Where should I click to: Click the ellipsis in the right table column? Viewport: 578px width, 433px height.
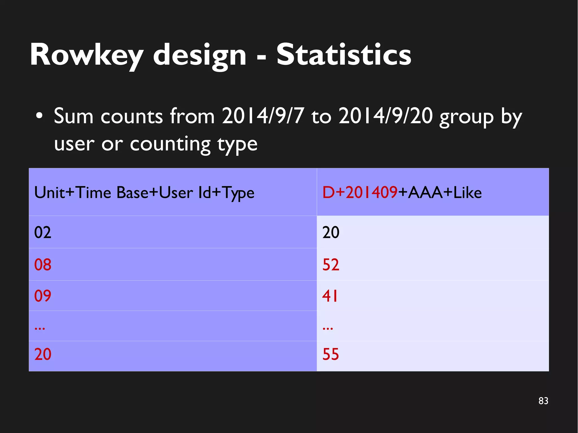click(x=328, y=328)
